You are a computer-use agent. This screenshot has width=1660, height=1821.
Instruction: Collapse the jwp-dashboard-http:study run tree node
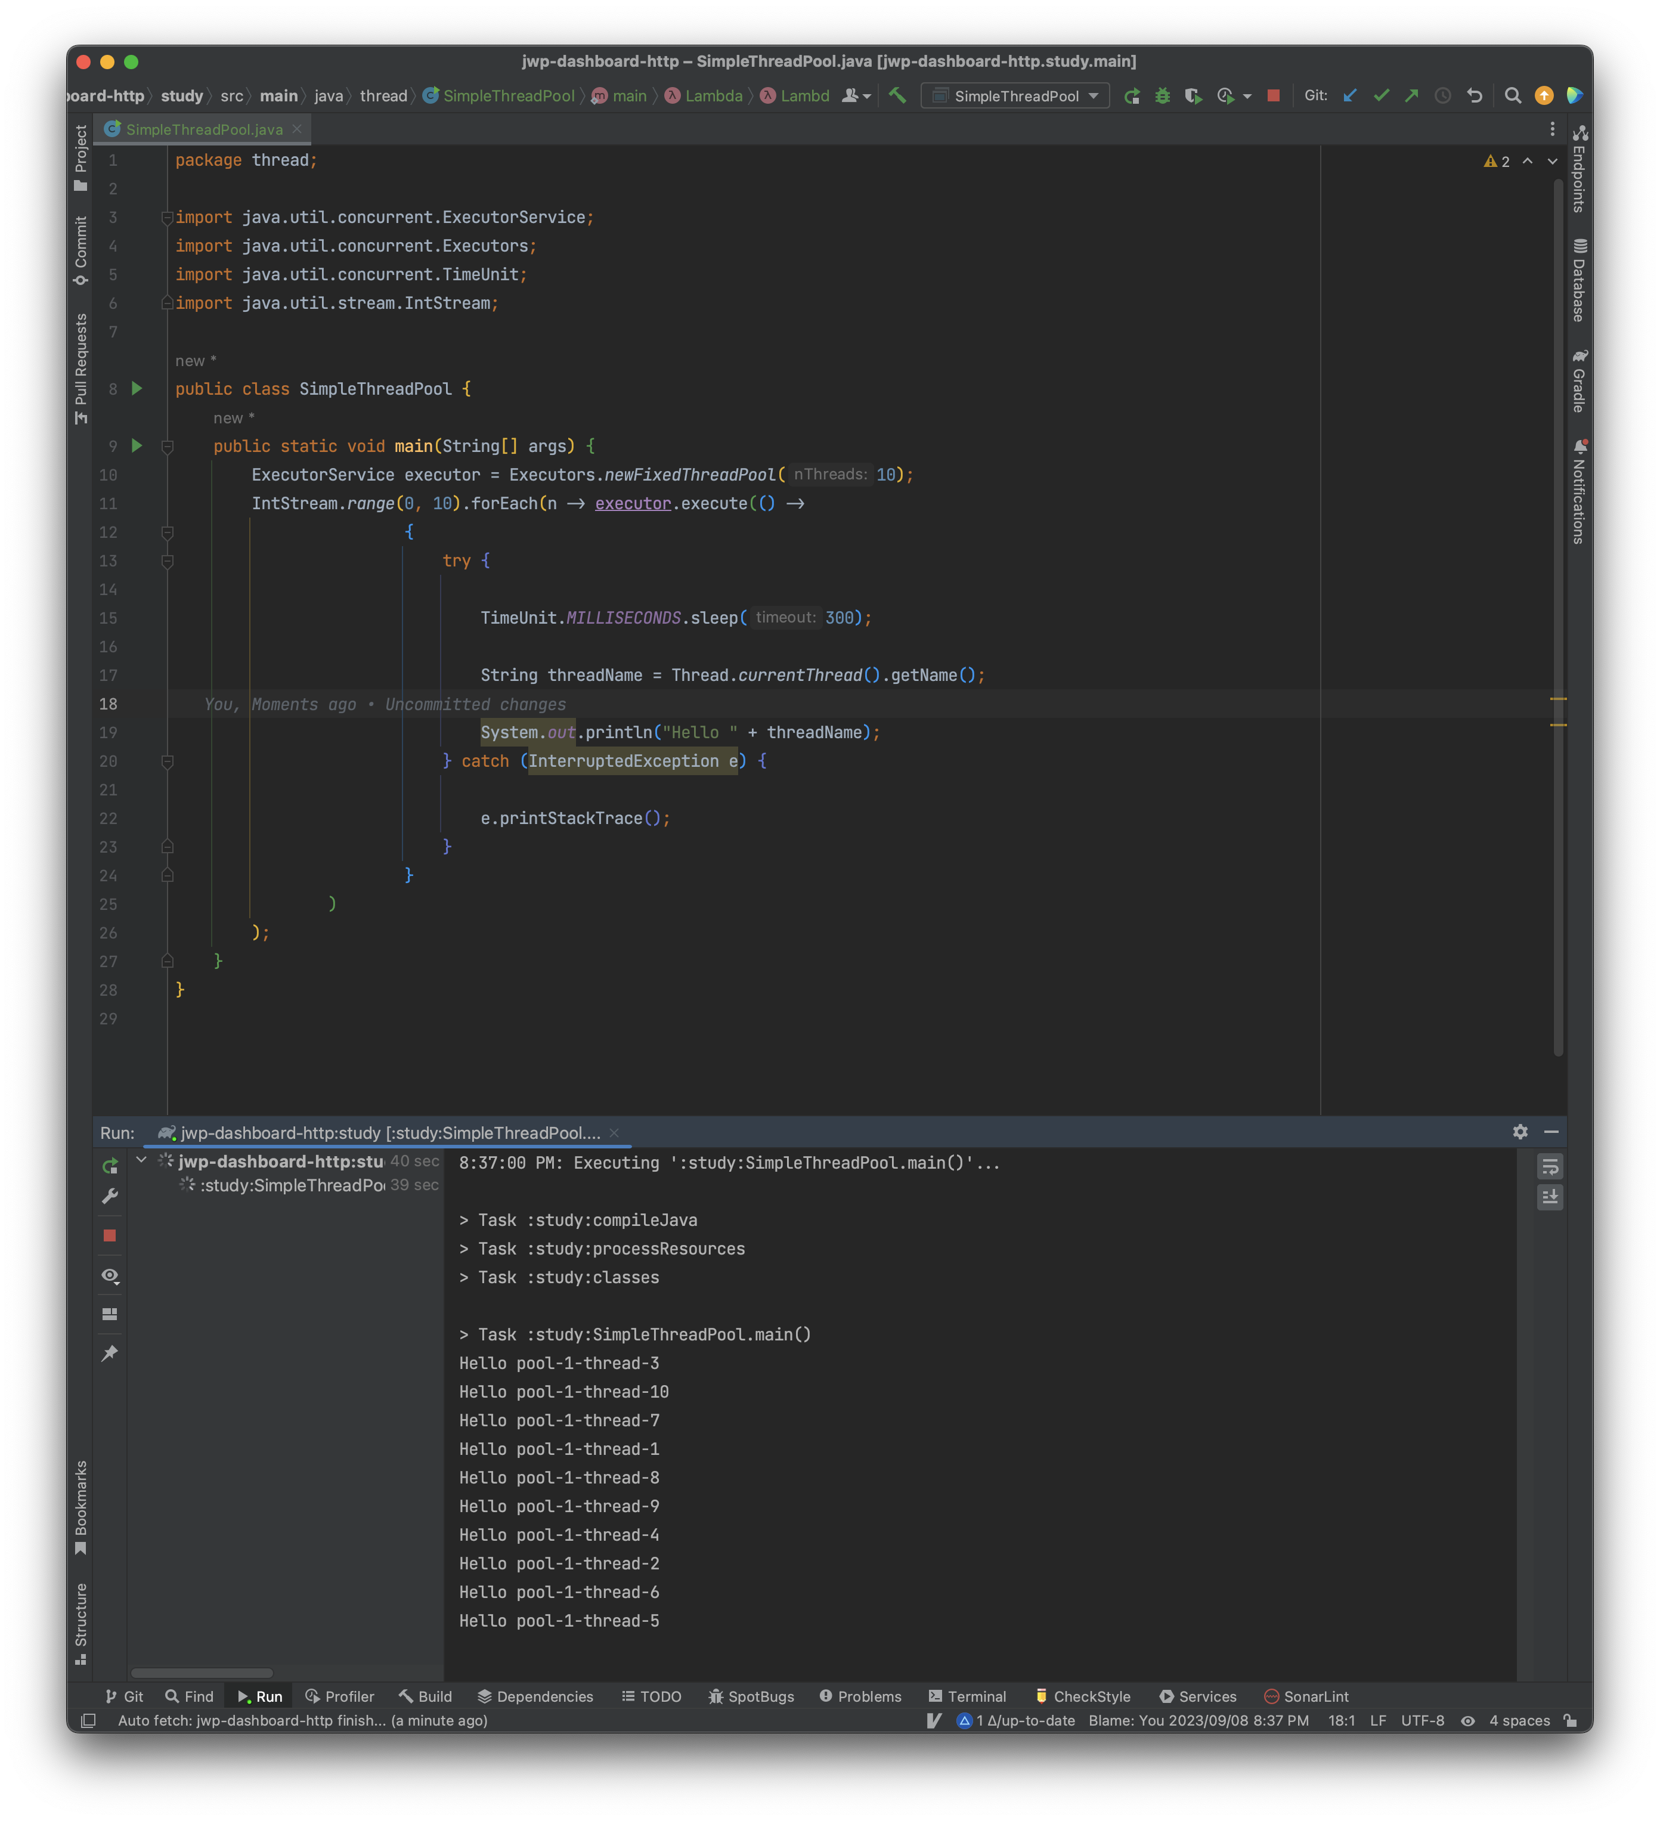point(142,1160)
